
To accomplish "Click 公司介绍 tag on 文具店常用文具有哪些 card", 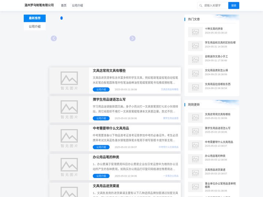I will [101, 89].
